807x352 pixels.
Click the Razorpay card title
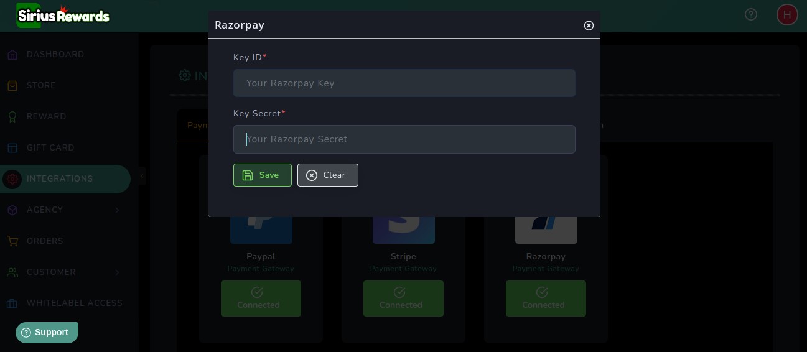(x=546, y=256)
